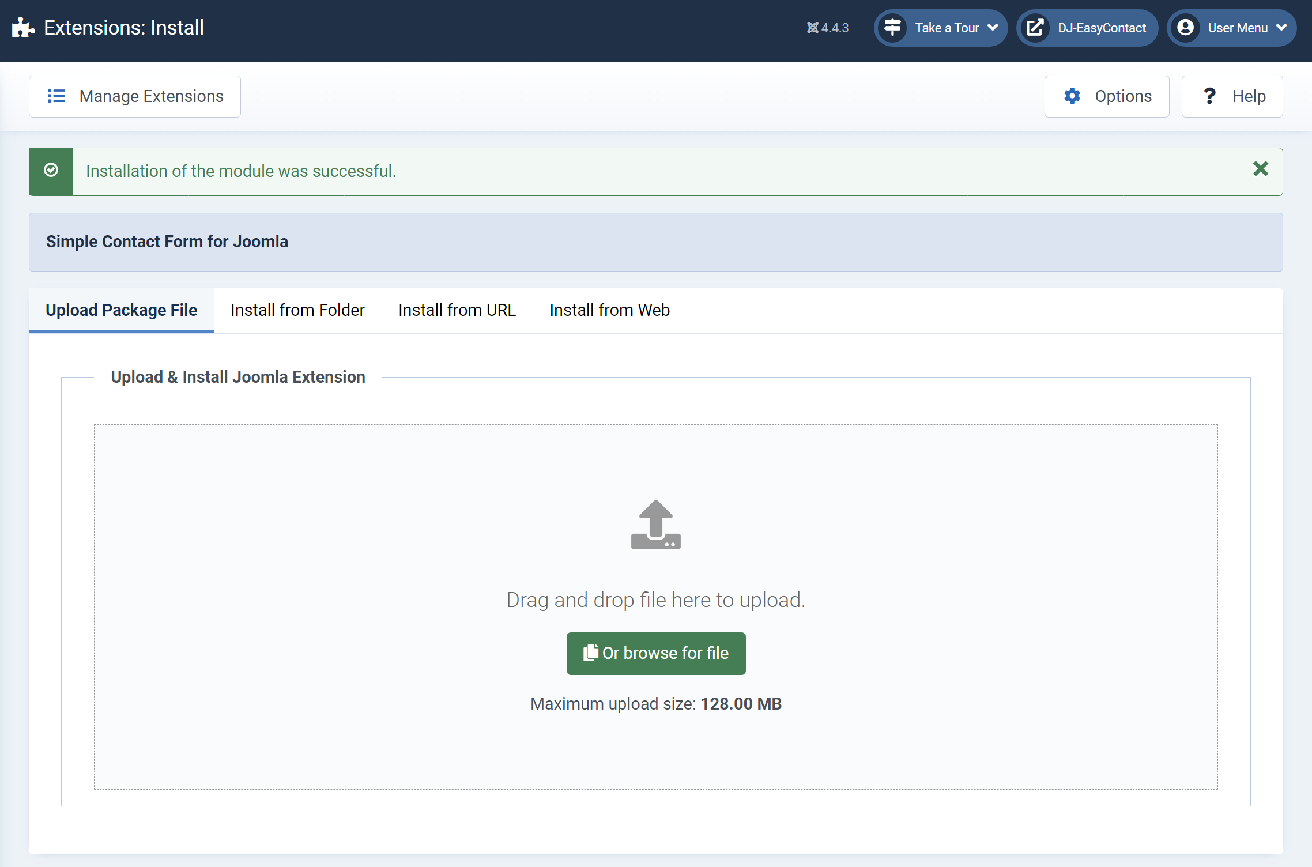Expand the Take a Tour dropdown chevron
The image size is (1312, 867).
coord(993,28)
